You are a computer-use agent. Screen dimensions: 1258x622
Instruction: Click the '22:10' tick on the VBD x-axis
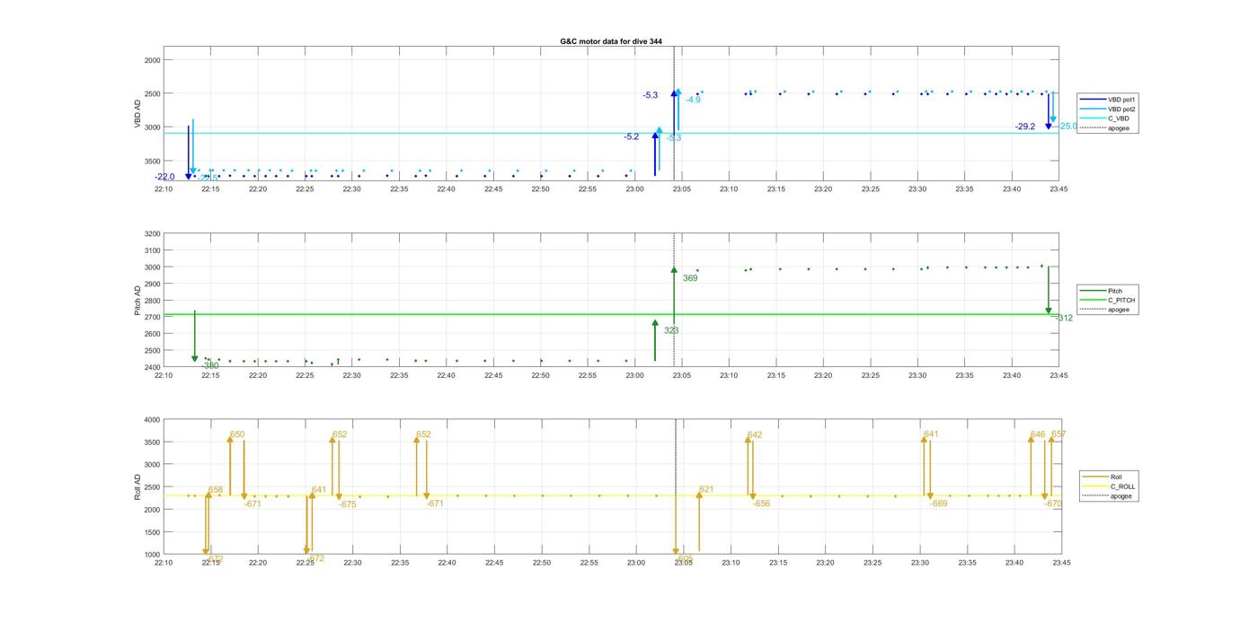pos(164,188)
